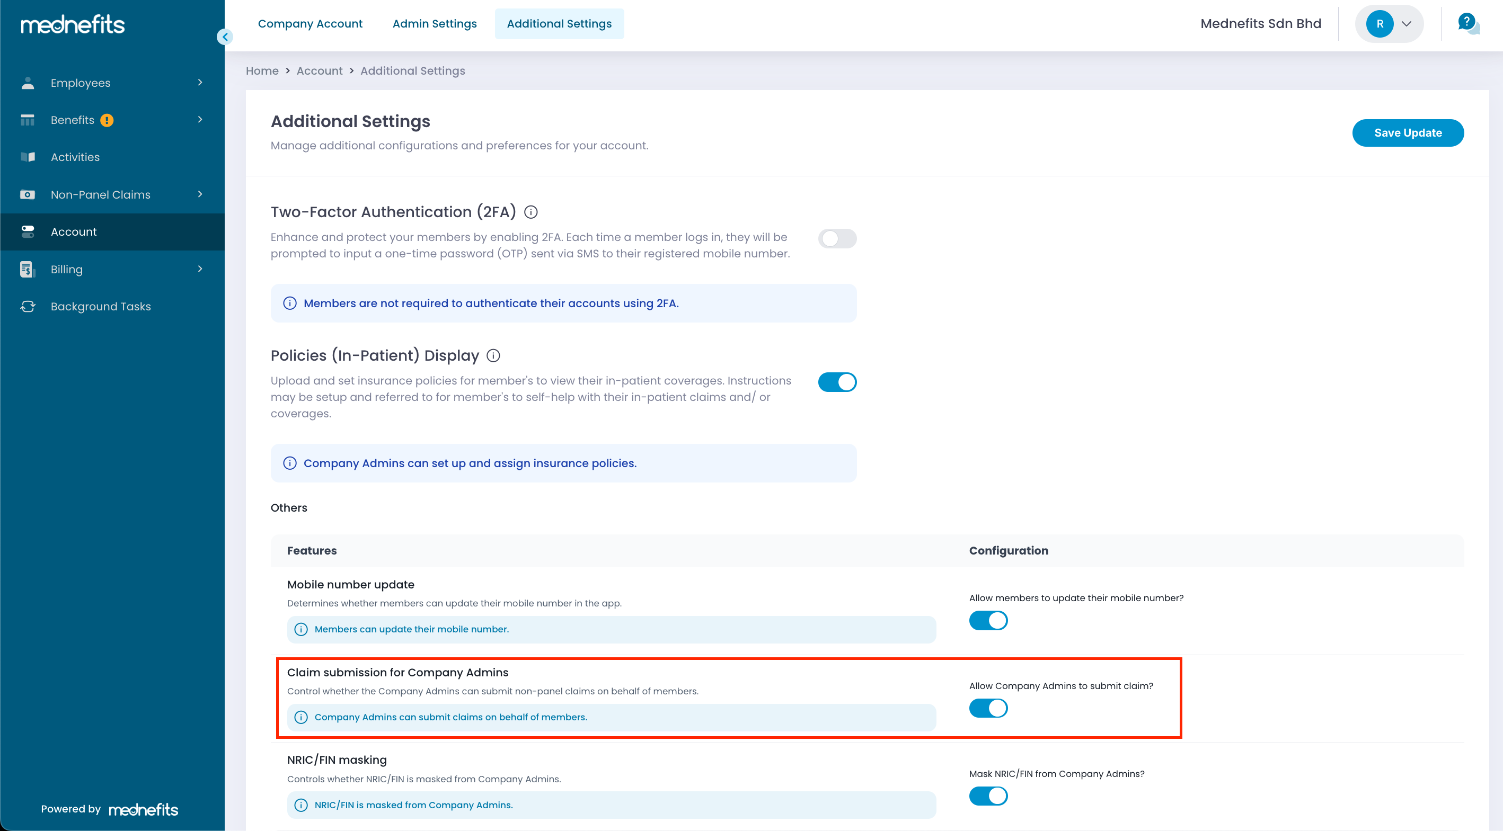
Task: Click info icon beside Two-Factor Authentication heading
Action: [x=531, y=212]
